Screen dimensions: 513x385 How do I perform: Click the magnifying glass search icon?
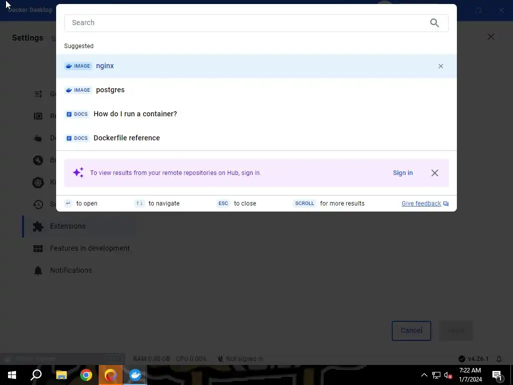click(434, 23)
